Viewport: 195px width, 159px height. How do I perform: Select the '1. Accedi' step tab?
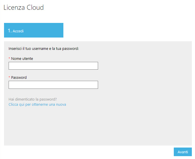click(34, 30)
